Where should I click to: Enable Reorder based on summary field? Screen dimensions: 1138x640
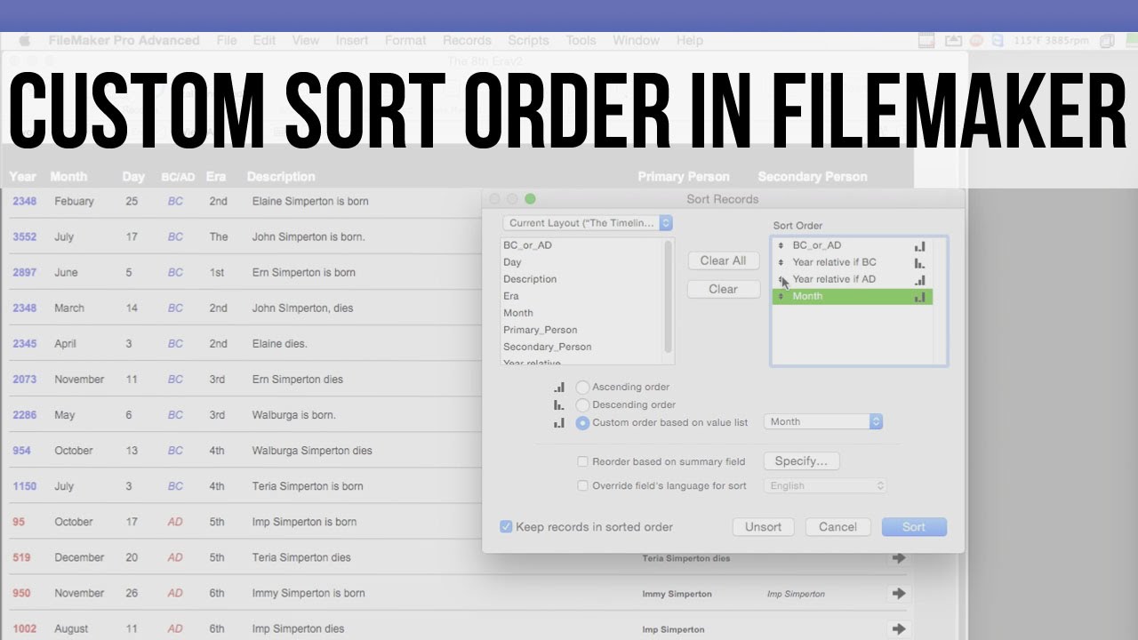coord(582,461)
